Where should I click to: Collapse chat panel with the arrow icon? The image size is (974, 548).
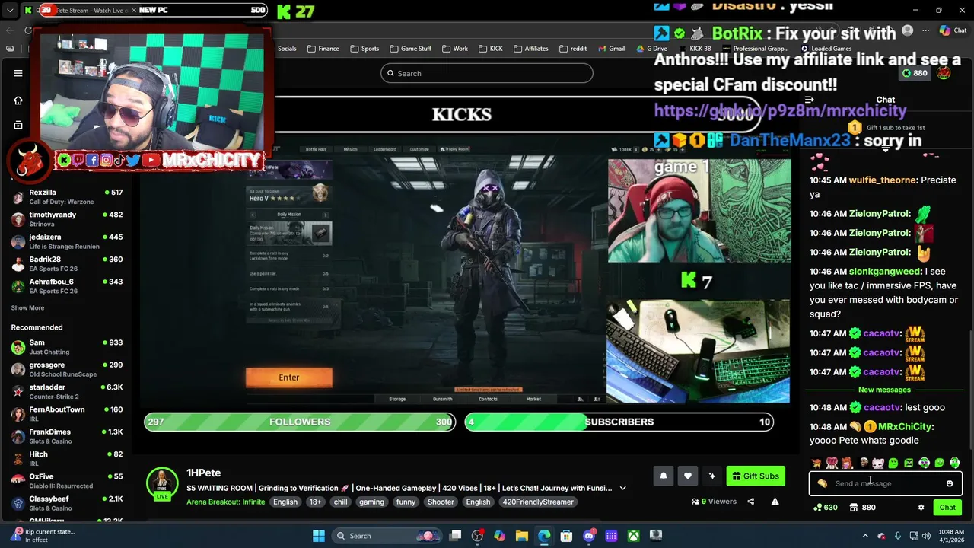coord(810,100)
